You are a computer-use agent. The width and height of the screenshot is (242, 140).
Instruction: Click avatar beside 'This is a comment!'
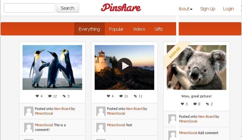(29, 127)
